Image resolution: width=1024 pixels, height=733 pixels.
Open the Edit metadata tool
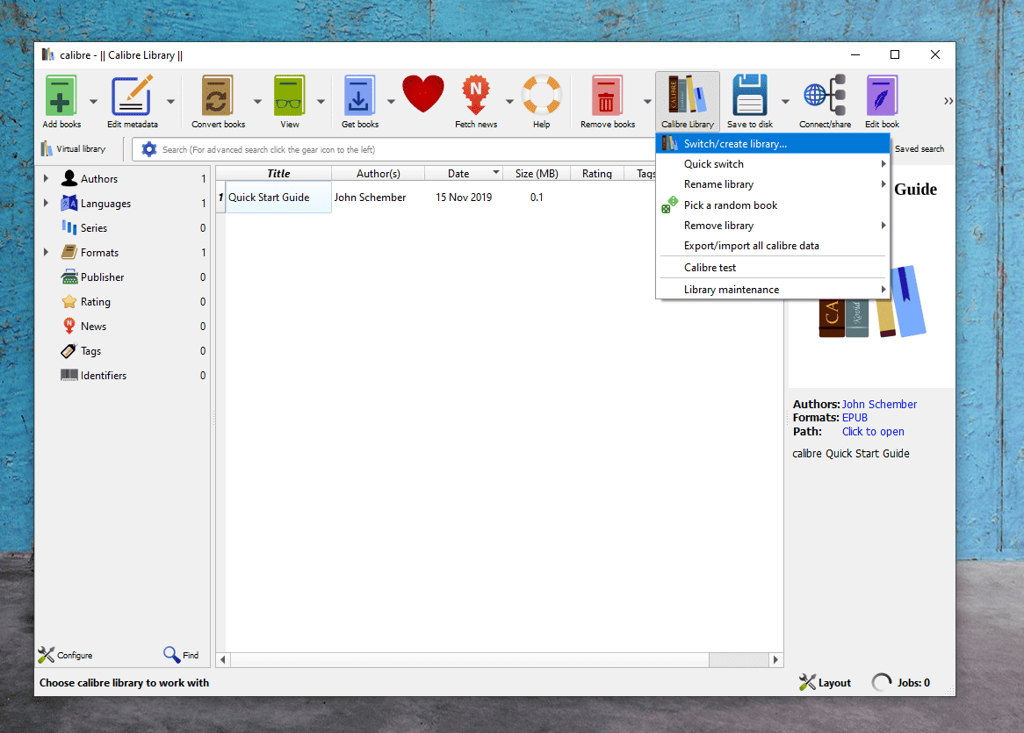(133, 96)
